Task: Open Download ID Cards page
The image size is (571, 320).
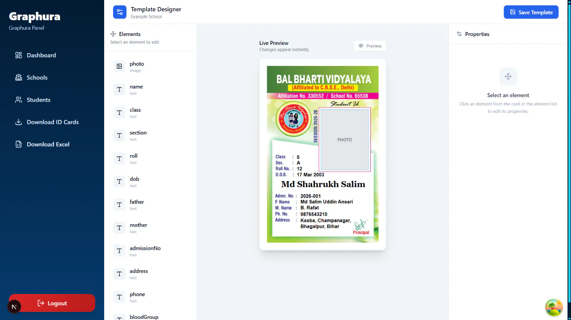Action: coord(52,122)
